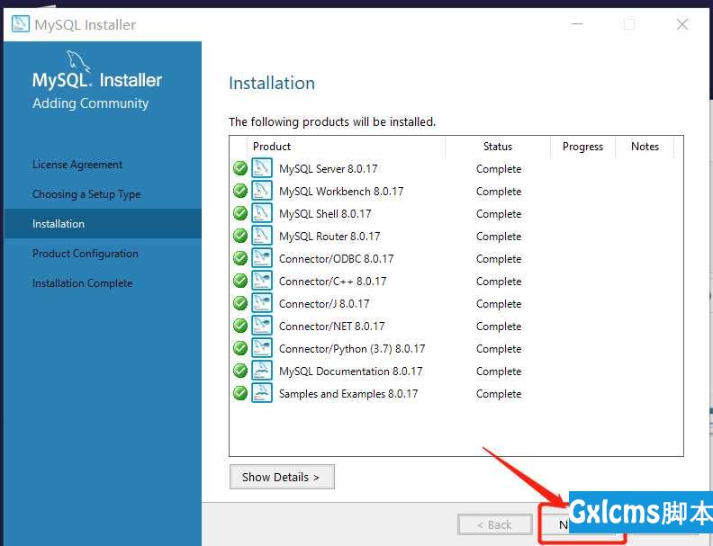Click the MySQL dolphin logo in sidebar
Viewport: 713px width, 546px height.
pyautogui.click(x=78, y=61)
